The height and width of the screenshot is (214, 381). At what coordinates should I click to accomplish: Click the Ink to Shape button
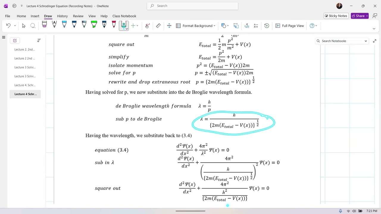[x=236, y=26]
